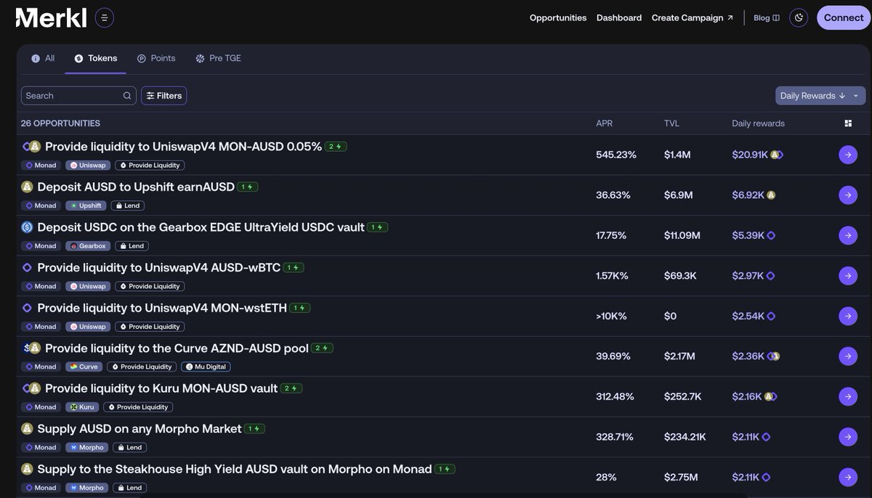Image resolution: width=872 pixels, height=498 pixels.
Task: Click reward count badge on MON-AUSD 0.05% row
Action: [336, 147]
